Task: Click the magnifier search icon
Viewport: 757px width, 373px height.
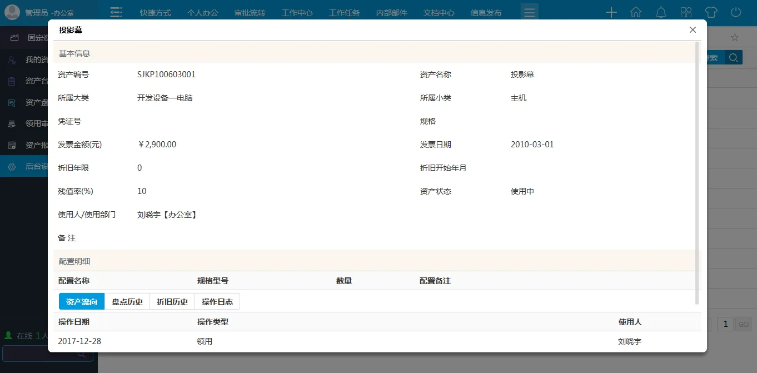Action: click(x=734, y=57)
